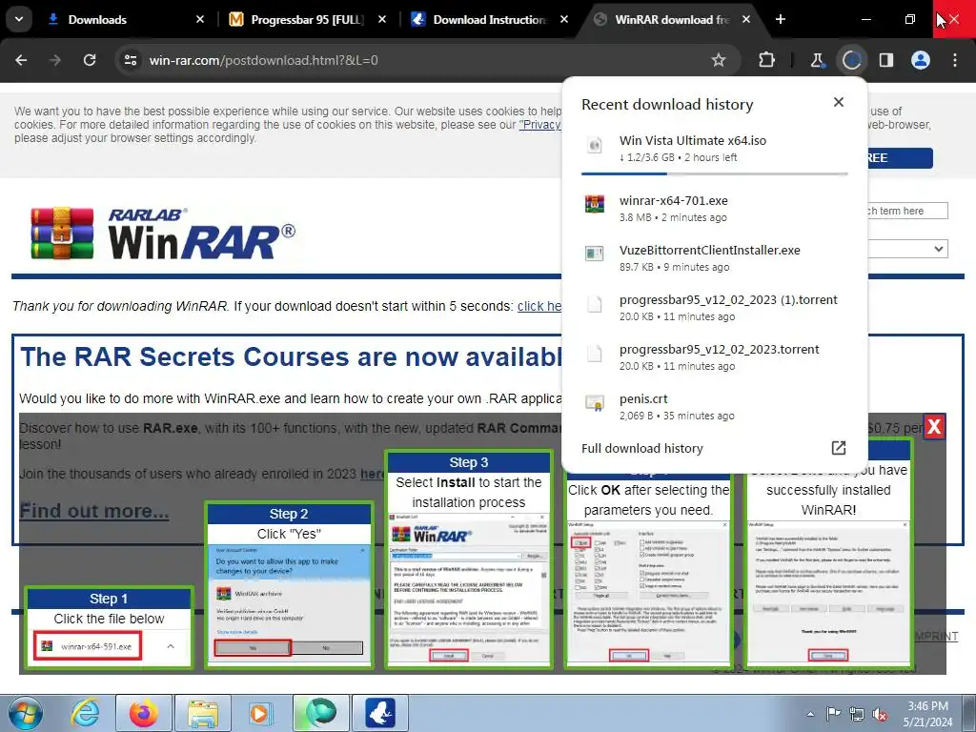
Task: Close the Downloads tab
Action: click(x=200, y=19)
